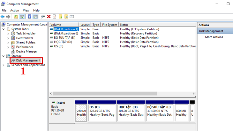Click the red X Delete toolbar icon
This screenshot has width=233, height=131.
(x=49, y=17)
